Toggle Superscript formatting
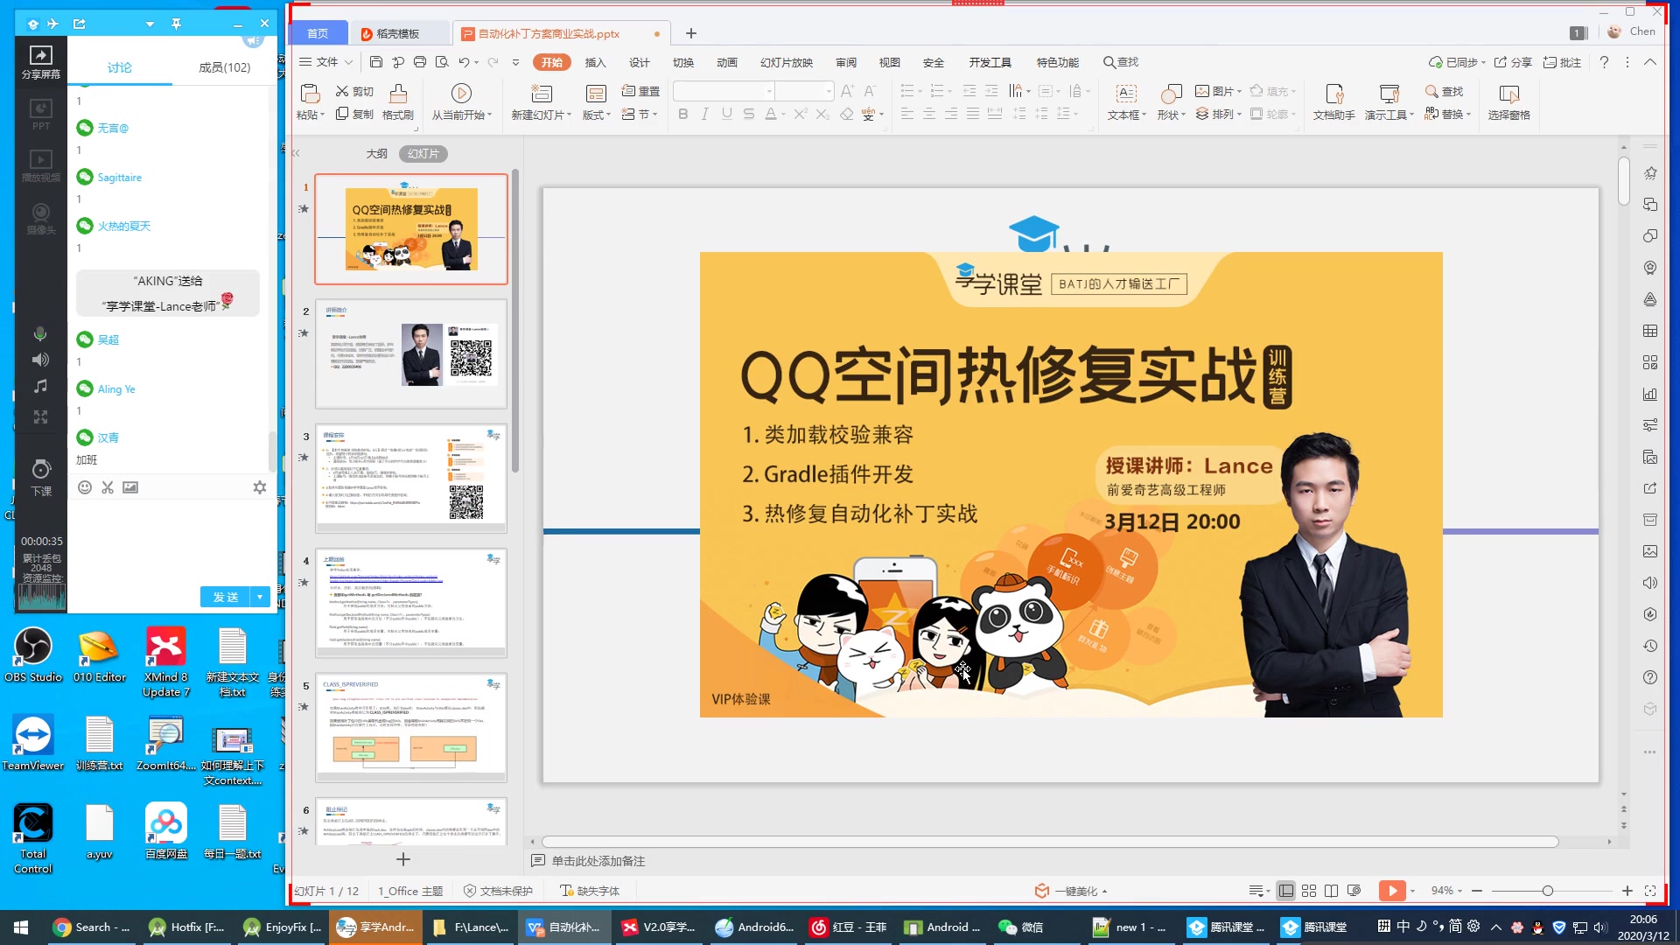The image size is (1680, 945). [801, 115]
